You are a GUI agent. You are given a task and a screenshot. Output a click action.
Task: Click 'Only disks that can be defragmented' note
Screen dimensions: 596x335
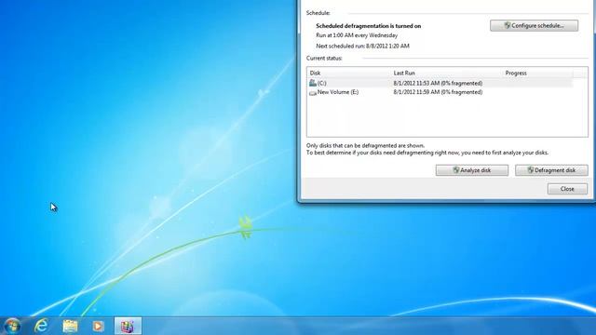pyautogui.click(x=365, y=145)
